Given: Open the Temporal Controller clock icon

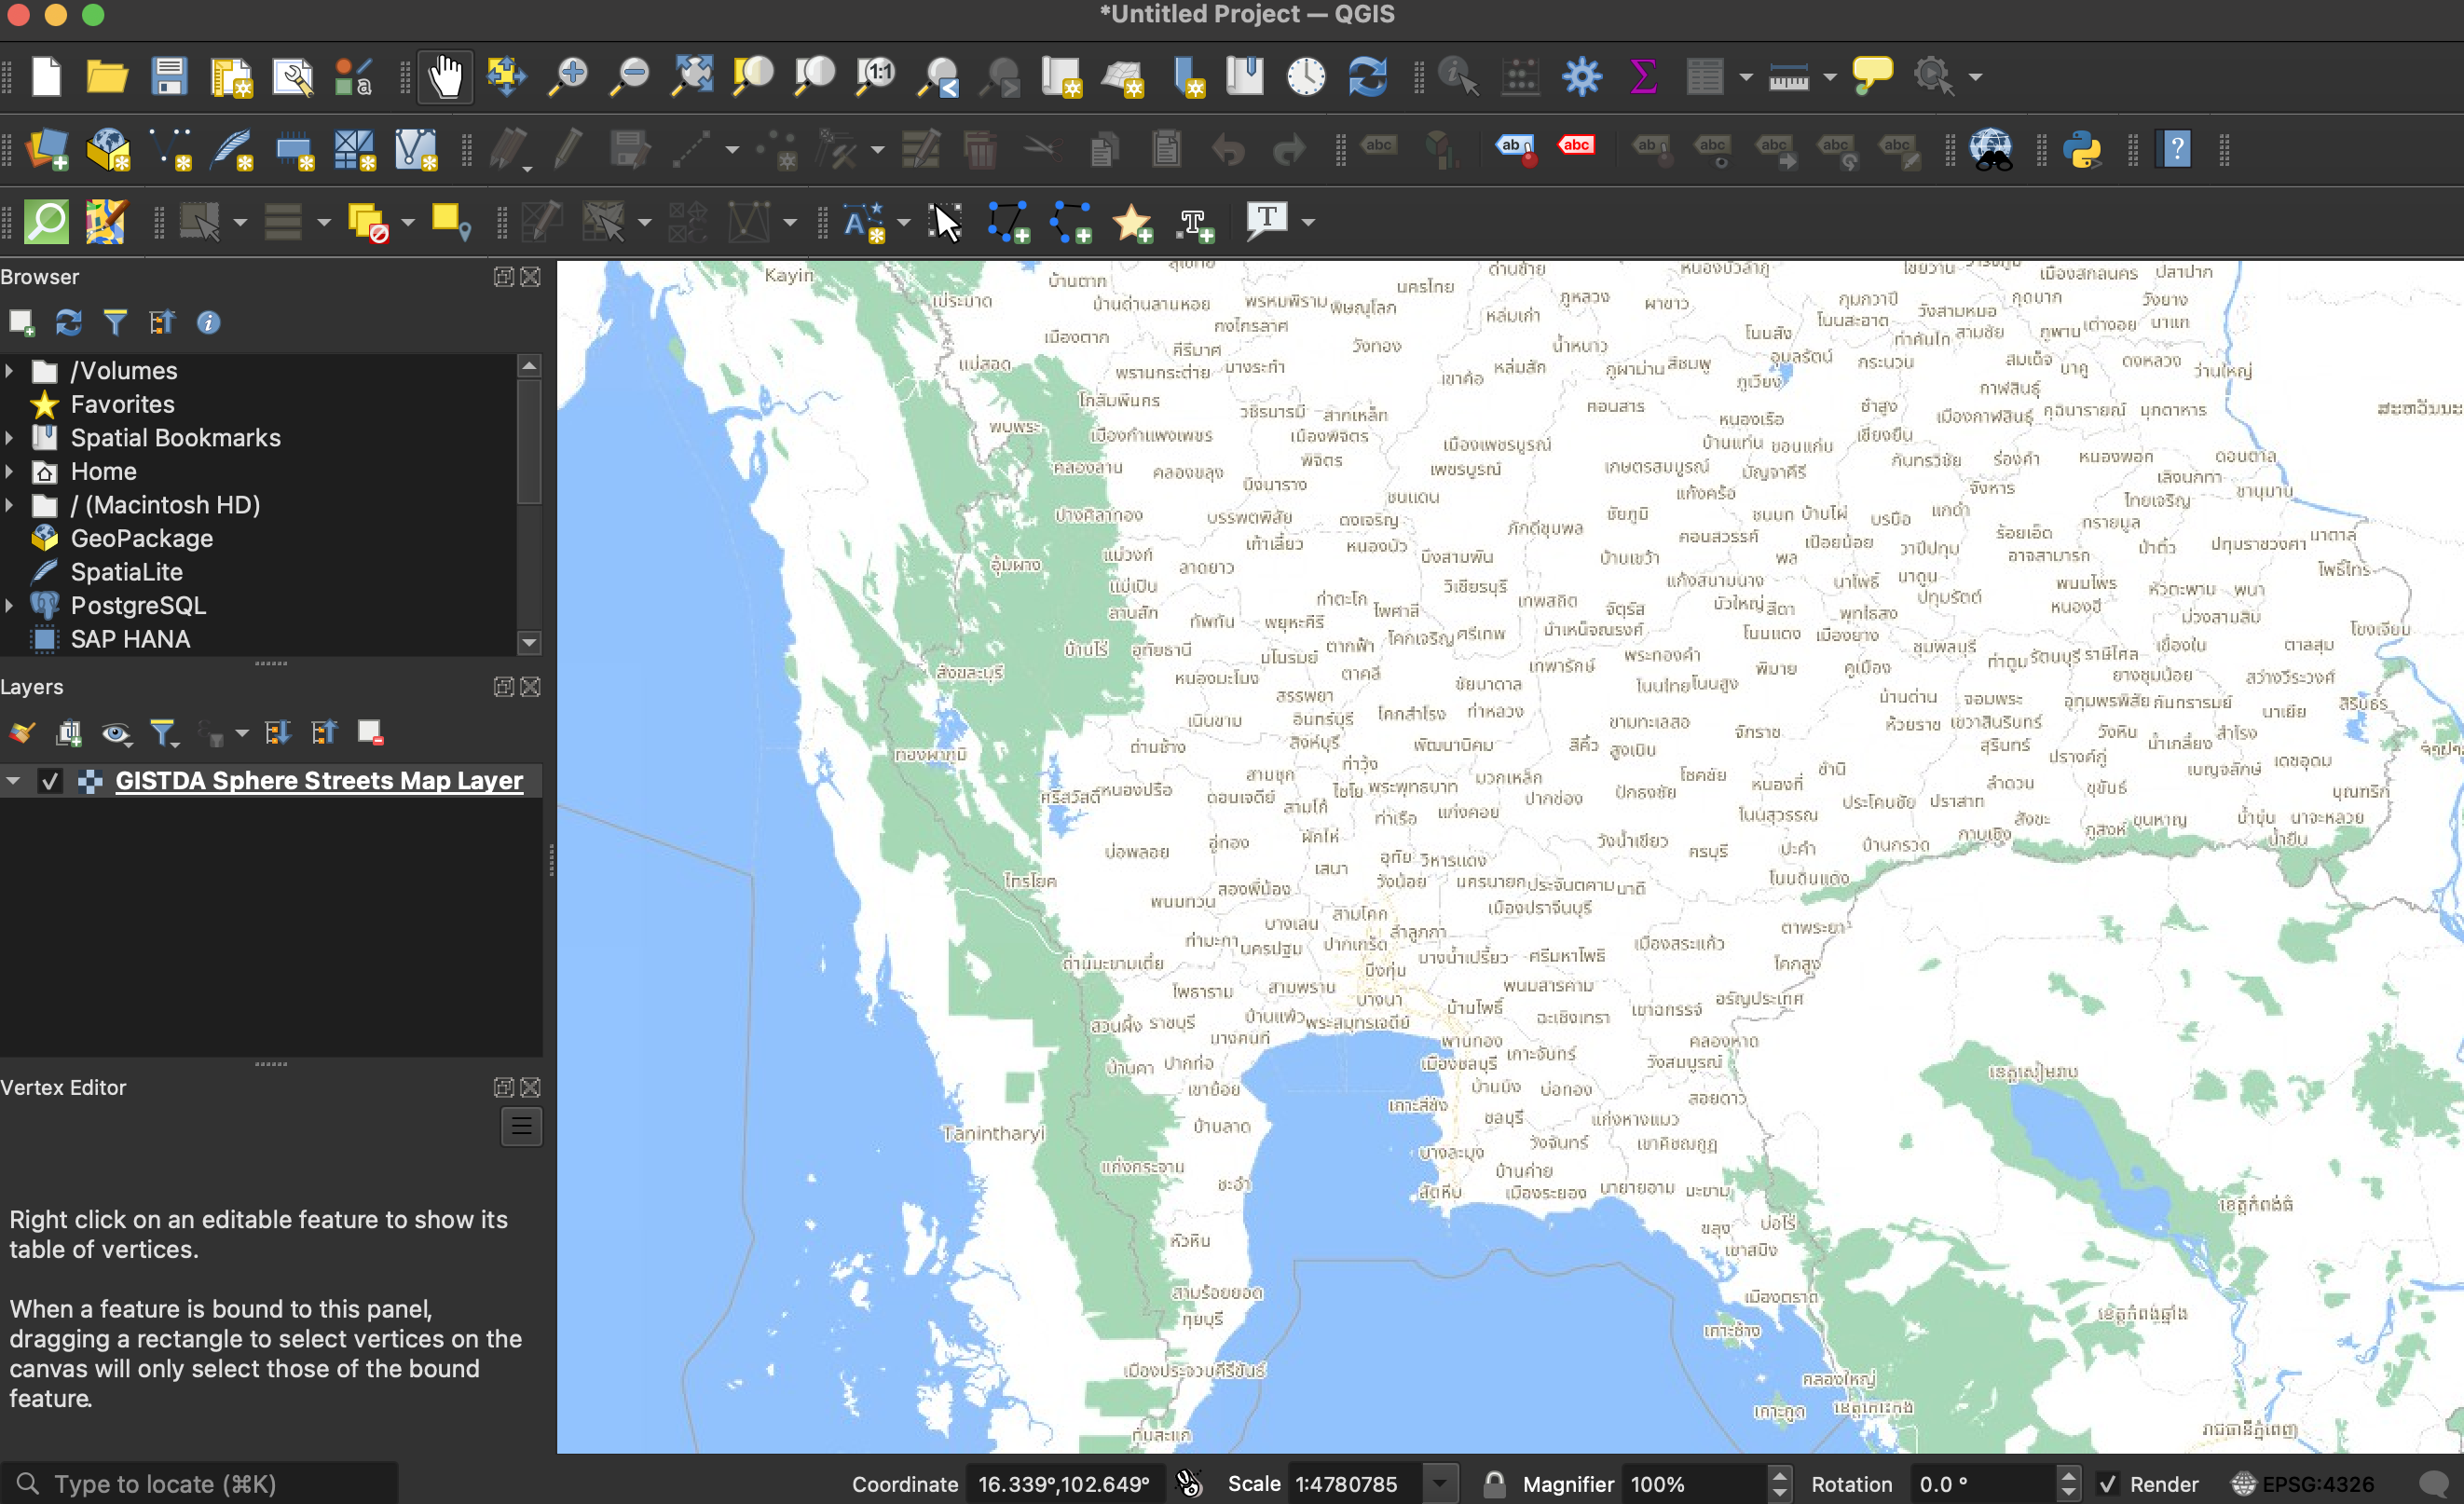Looking at the screenshot, I should [1306, 76].
